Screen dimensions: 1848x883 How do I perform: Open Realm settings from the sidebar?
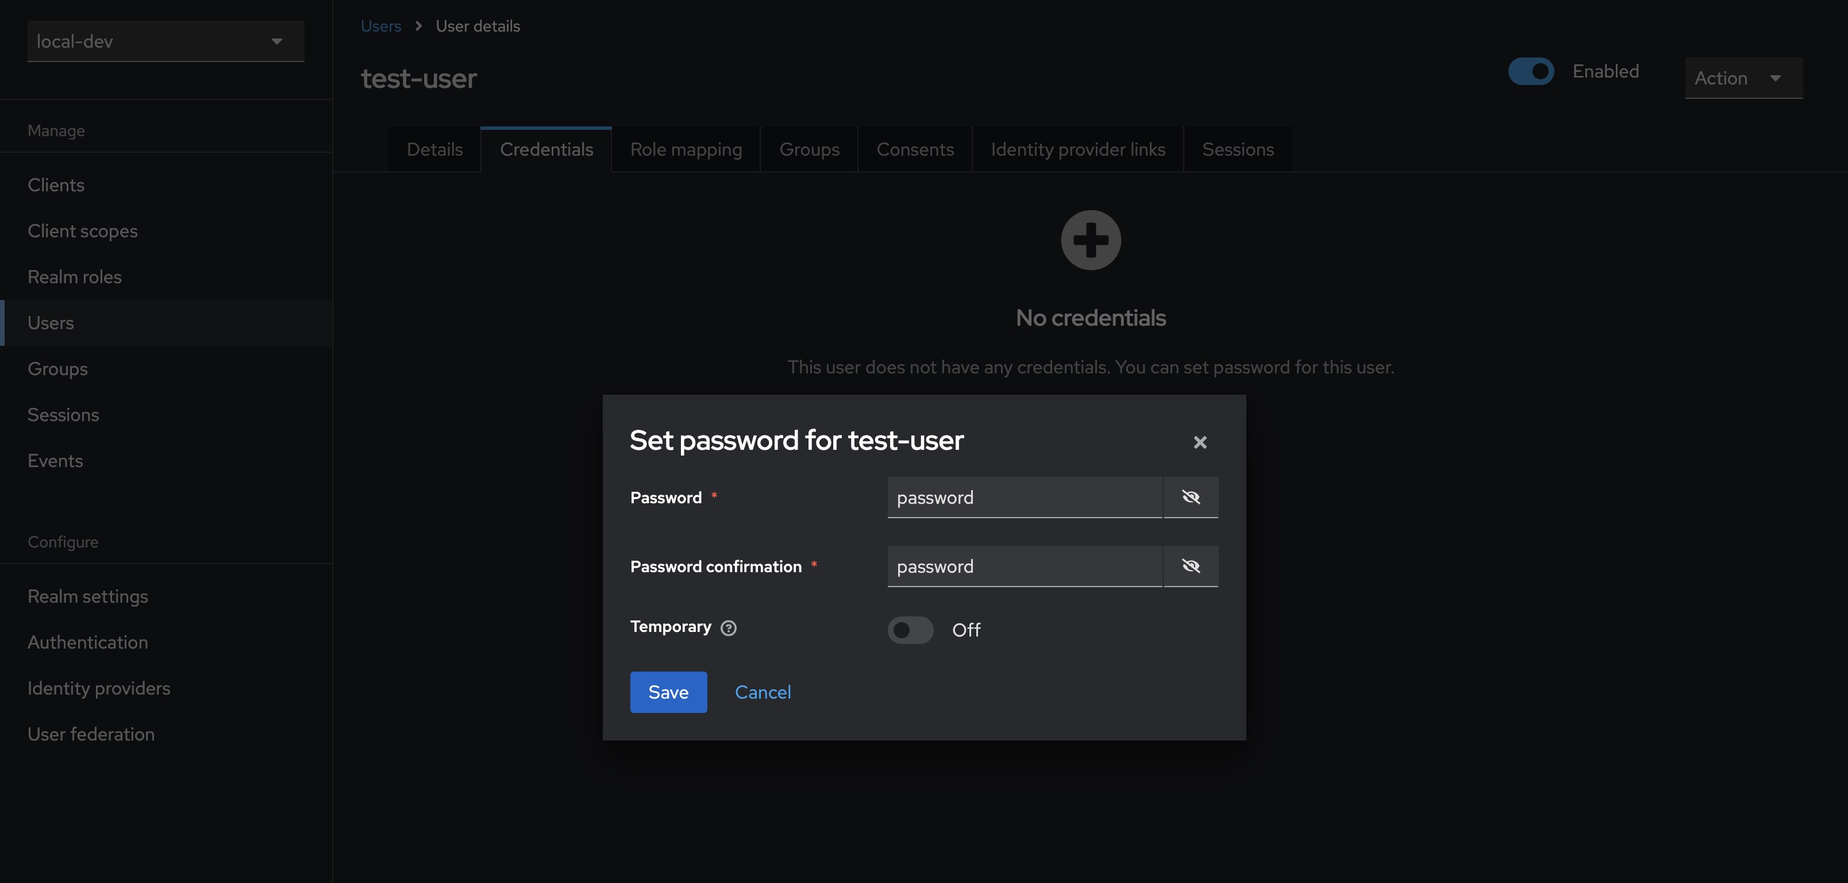(87, 596)
